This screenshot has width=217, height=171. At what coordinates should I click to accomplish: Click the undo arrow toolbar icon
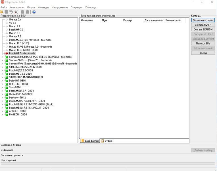(11, 12)
